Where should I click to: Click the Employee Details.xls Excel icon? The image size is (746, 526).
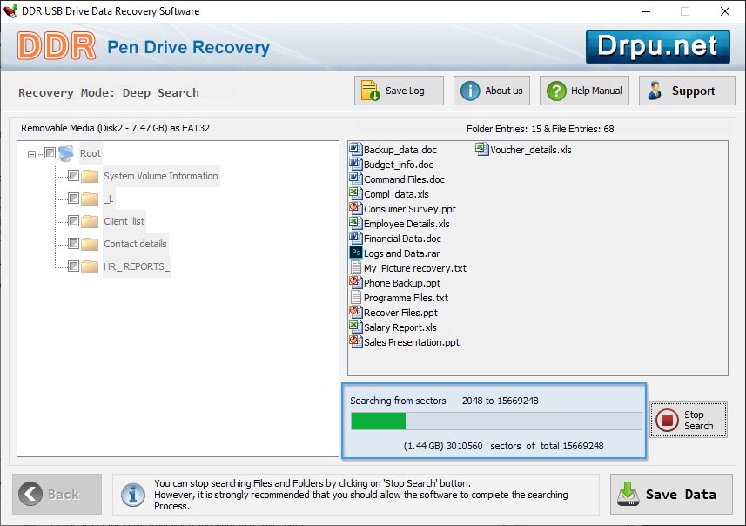pyautogui.click(x=355, y=223)
